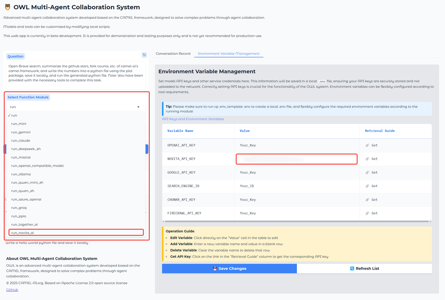Choose run_openai_compatible_model from module list
Screen dimensions: 445x300
pyautogui.click(x=76, y=166)
